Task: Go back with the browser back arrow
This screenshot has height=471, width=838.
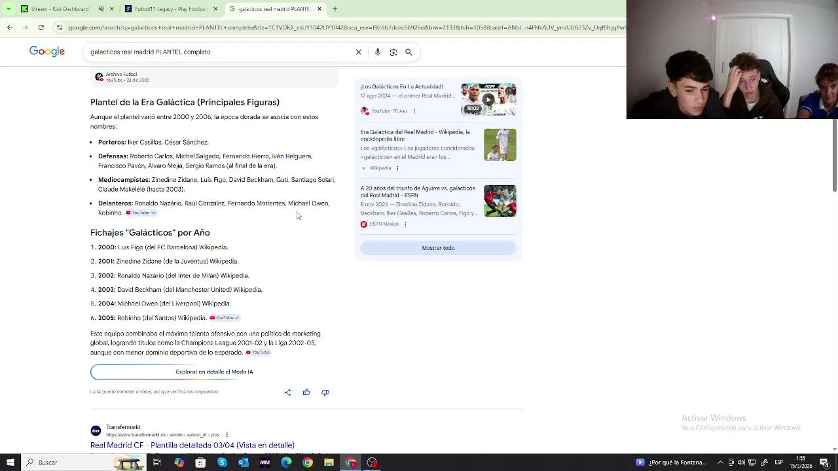Action: tap(9, 27)
